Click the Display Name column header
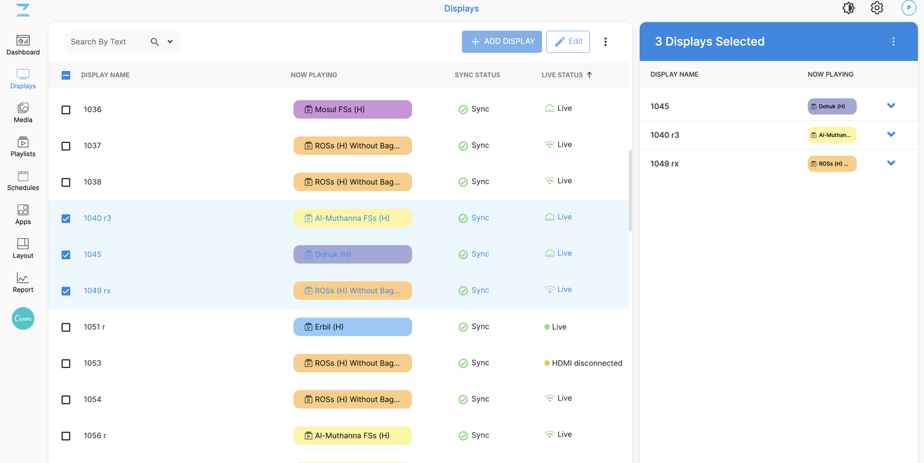This screenshot has height=463, width=924. [105, 75]
